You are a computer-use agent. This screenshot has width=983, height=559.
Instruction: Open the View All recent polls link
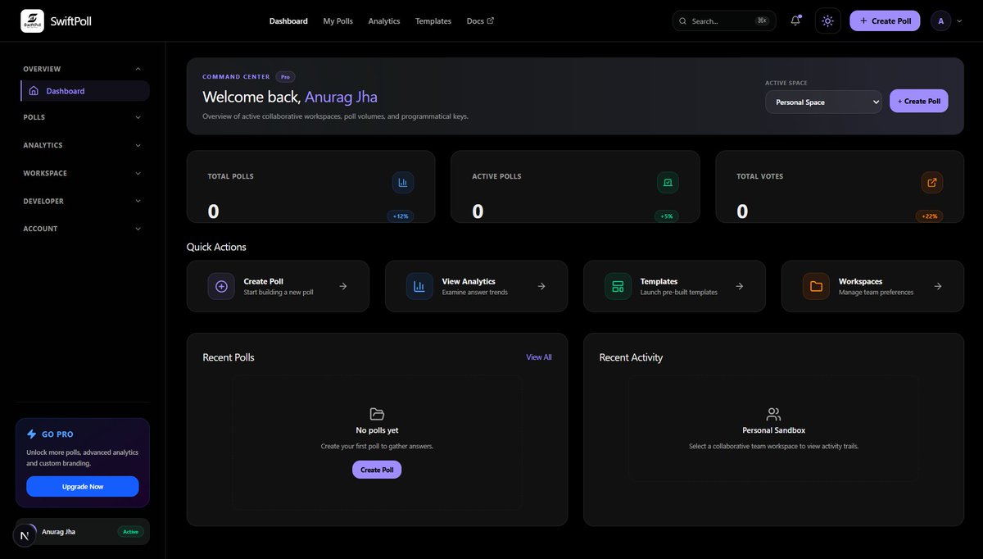pyautogui.click(x=539, y=357)
